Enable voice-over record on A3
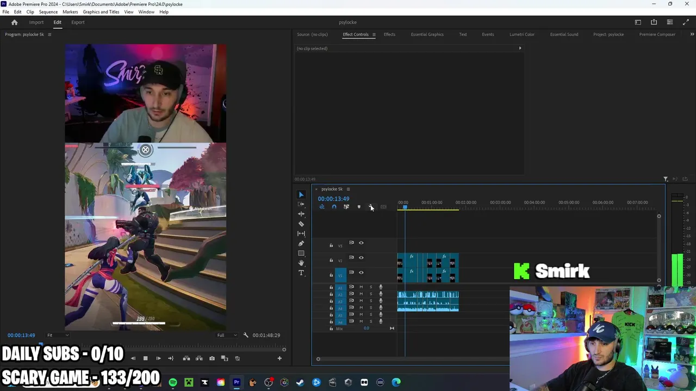The height and width of the screenshot is (391, 696). [381, 301]
